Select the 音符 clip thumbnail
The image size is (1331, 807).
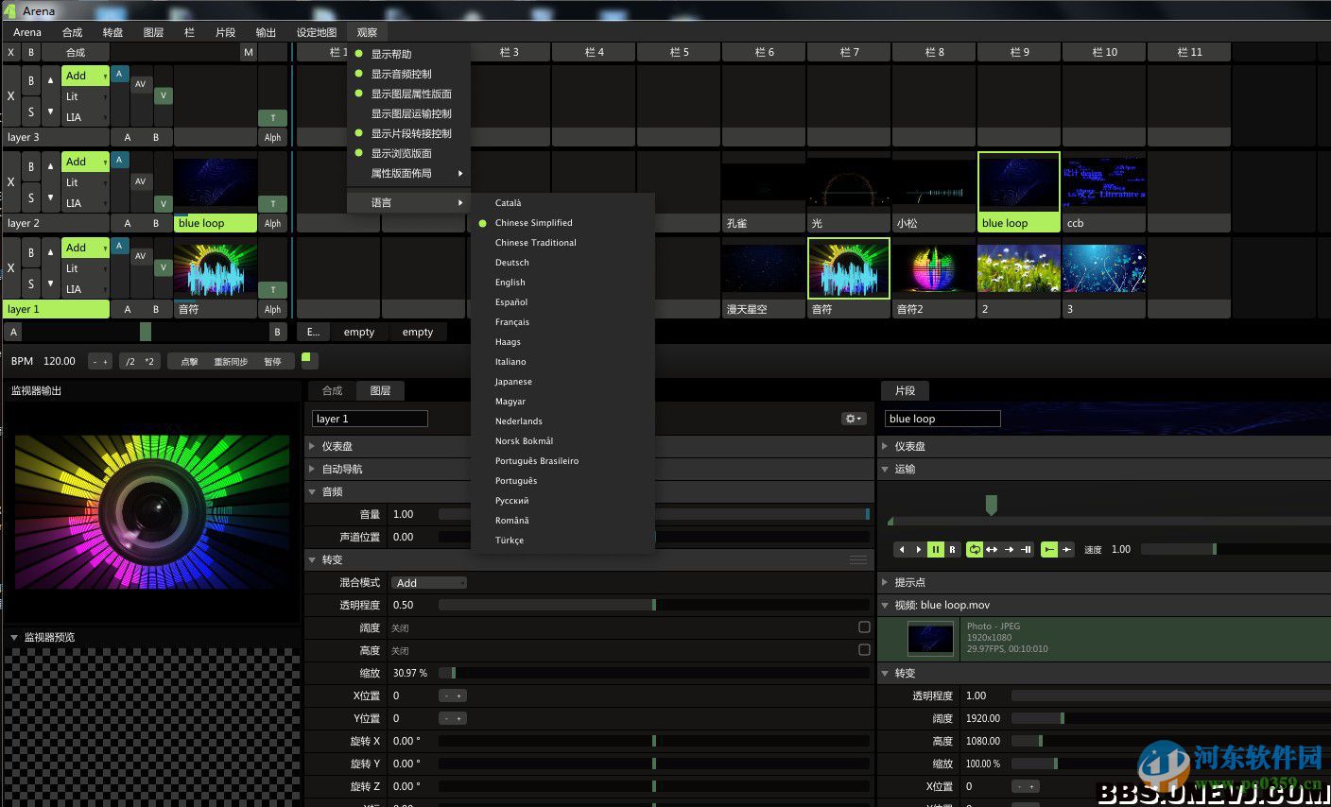(848, 267)
